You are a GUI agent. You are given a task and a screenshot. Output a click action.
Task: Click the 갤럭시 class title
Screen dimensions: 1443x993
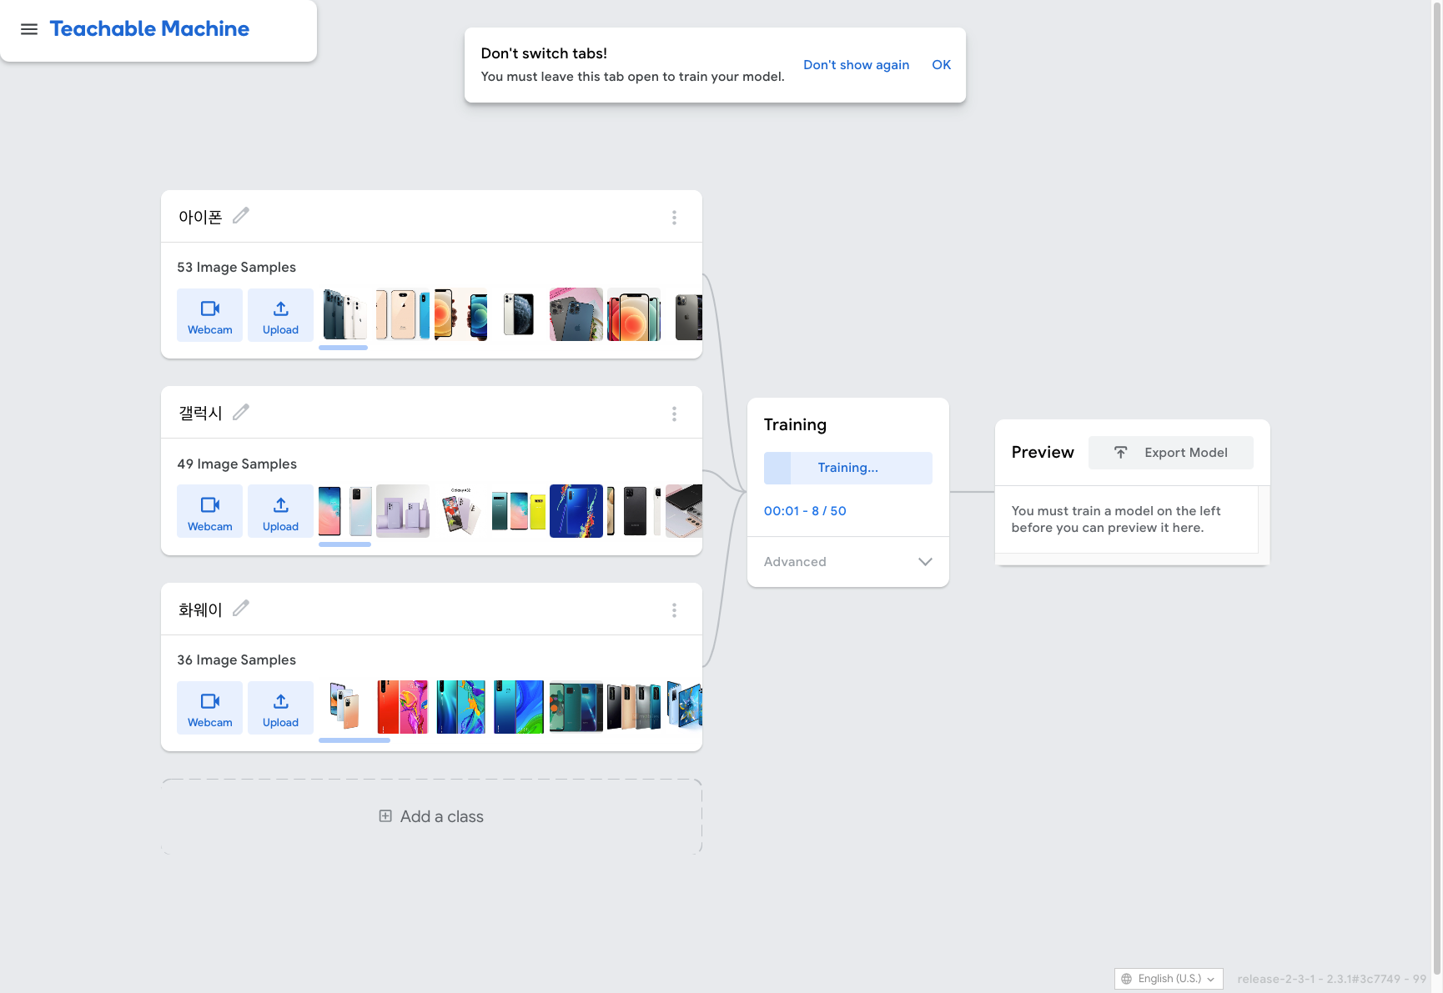click(200, 414)
